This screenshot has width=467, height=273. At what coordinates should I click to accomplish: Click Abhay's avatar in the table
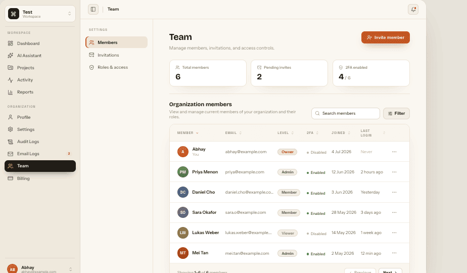183,152
